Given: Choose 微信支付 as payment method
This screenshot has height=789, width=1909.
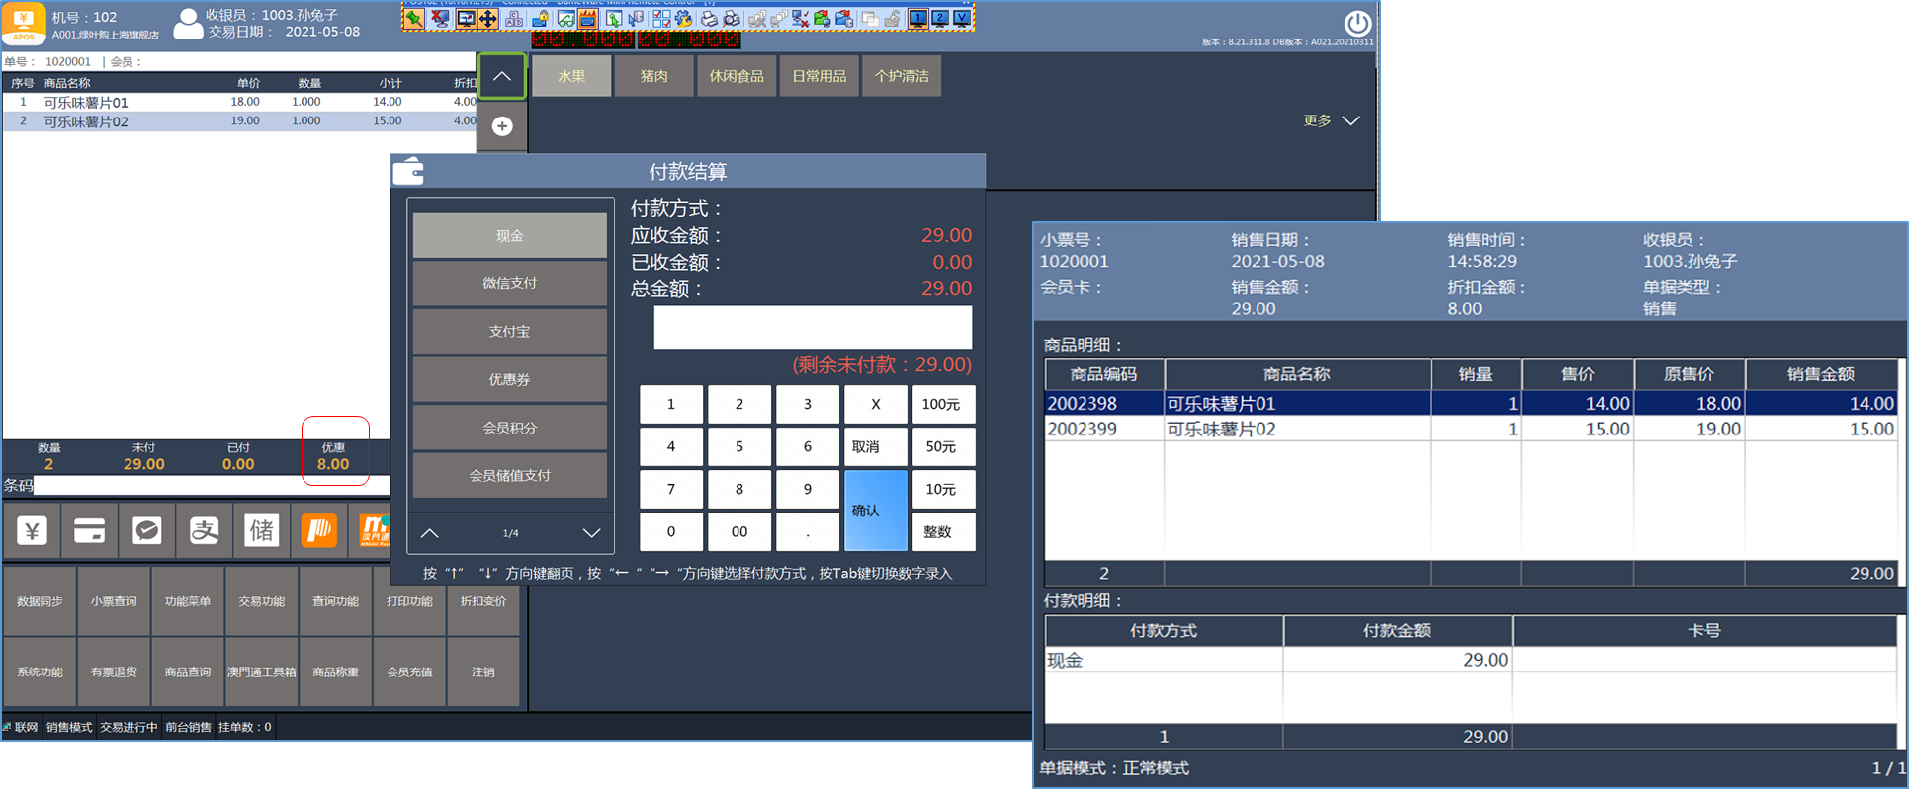Looking at the screenshot, I should tap(509, 283).
